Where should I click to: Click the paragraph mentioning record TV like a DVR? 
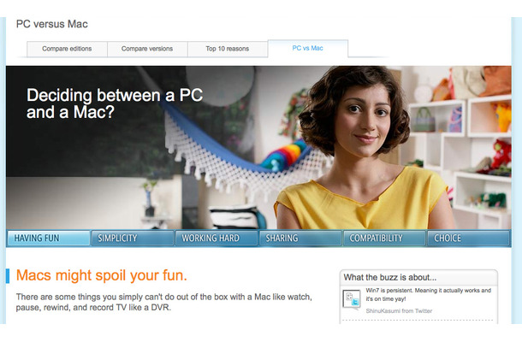click(164, 302)
